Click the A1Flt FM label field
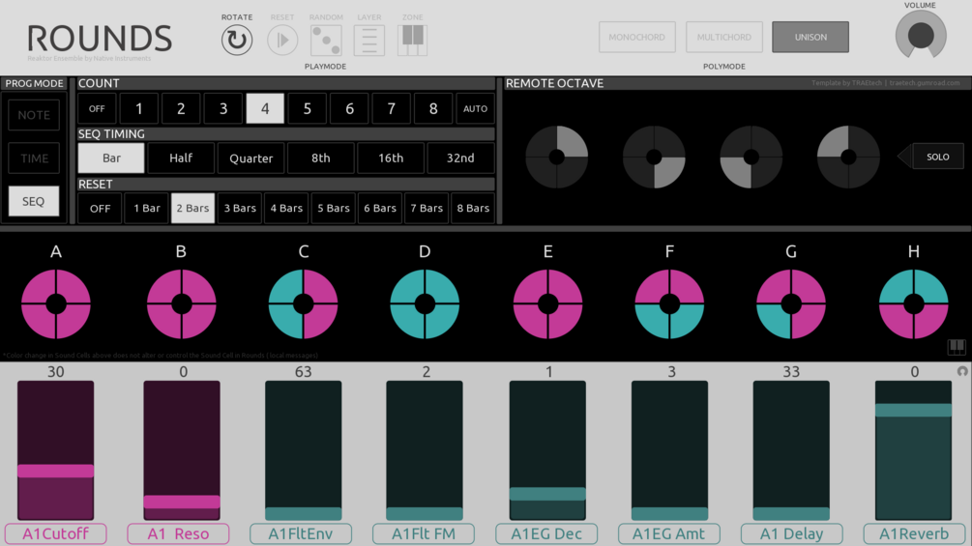Screen dimensions: 972x546 coord(424,533)
